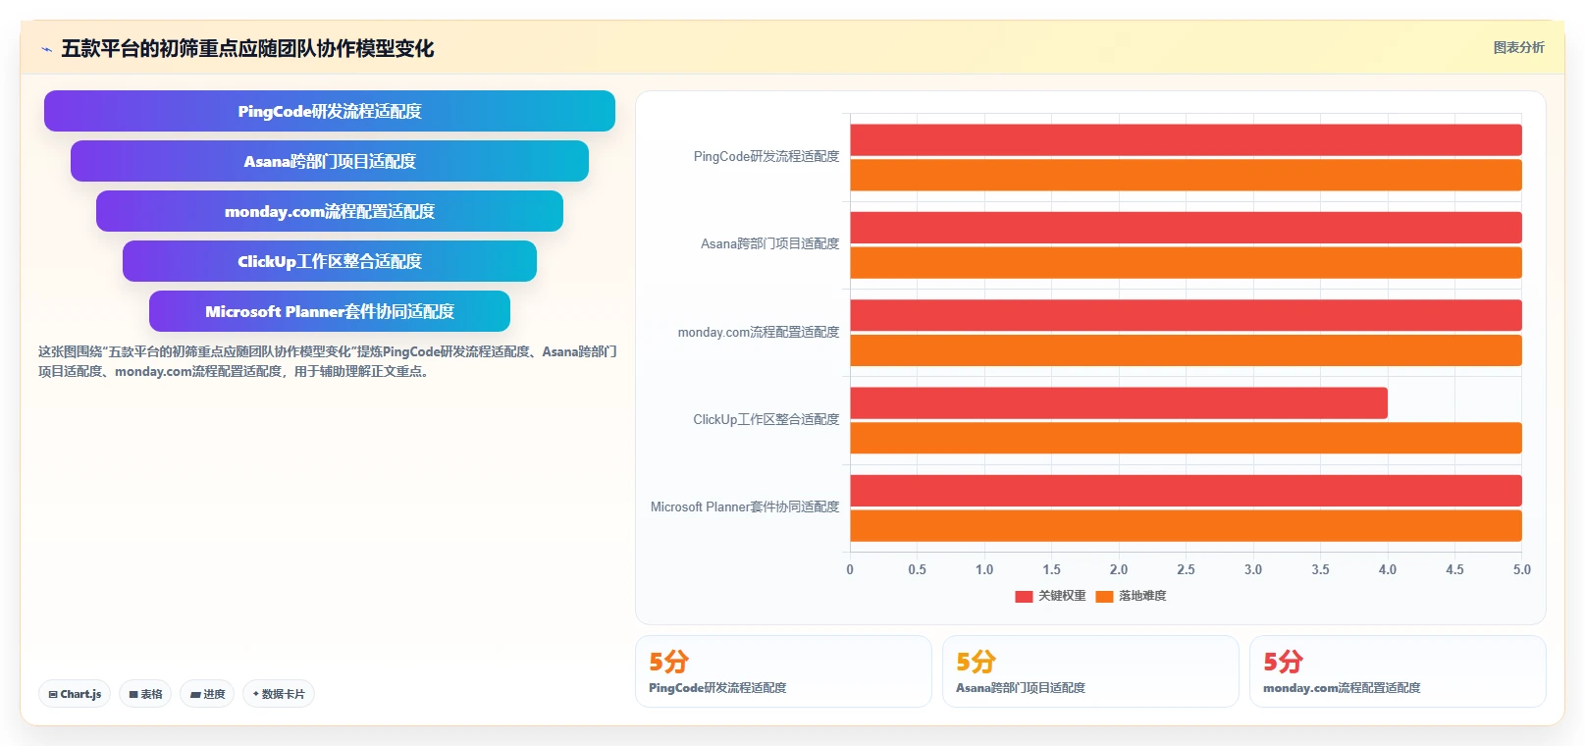Click the red bar for Microsoft Planner套件协同适配度
The height and width of the screenshot is (746, 1585).
pyautogui.click(x=1186, y=491)
